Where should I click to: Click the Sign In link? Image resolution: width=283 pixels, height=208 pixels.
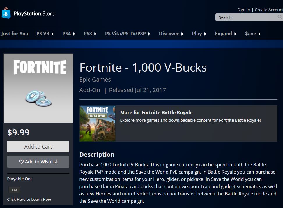[x=244, y=10]
